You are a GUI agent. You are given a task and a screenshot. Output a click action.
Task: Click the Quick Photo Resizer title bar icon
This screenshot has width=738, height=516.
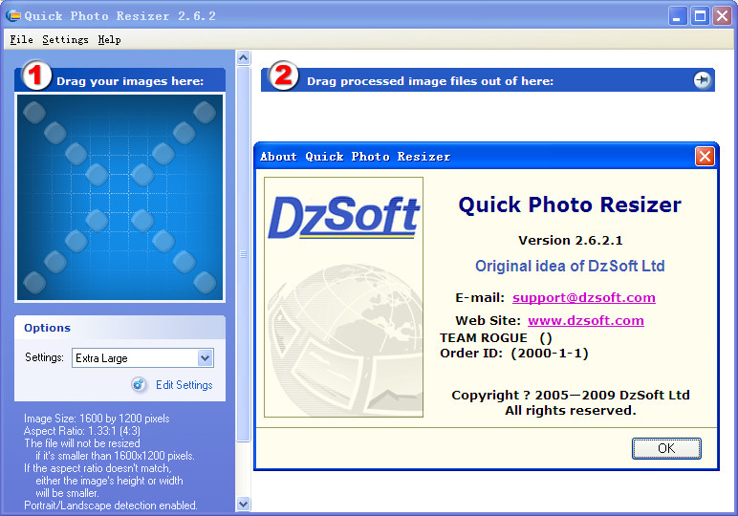(13, 16)
